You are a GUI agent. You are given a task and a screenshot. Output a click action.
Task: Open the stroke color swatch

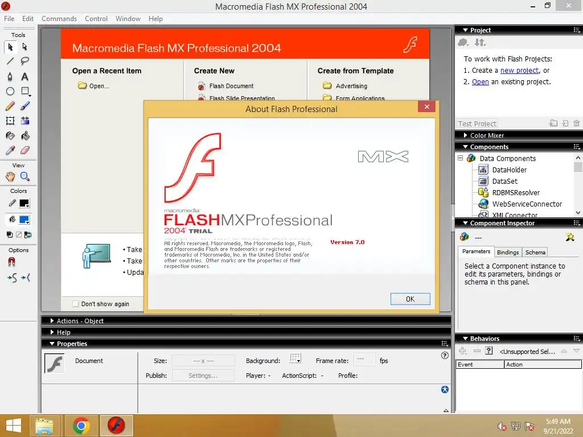24,203
